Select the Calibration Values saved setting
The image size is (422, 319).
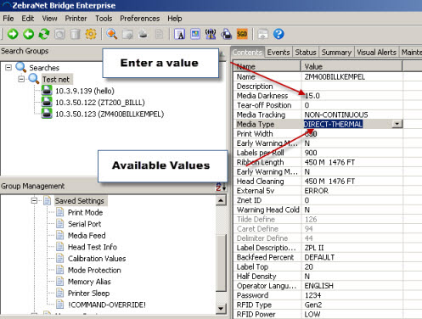pos(97,259)
